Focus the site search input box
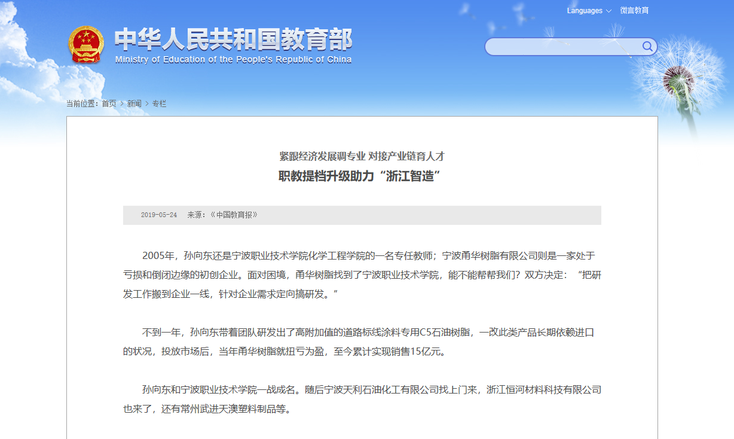Viewport: 734px width, 439px height. [562, 47]
